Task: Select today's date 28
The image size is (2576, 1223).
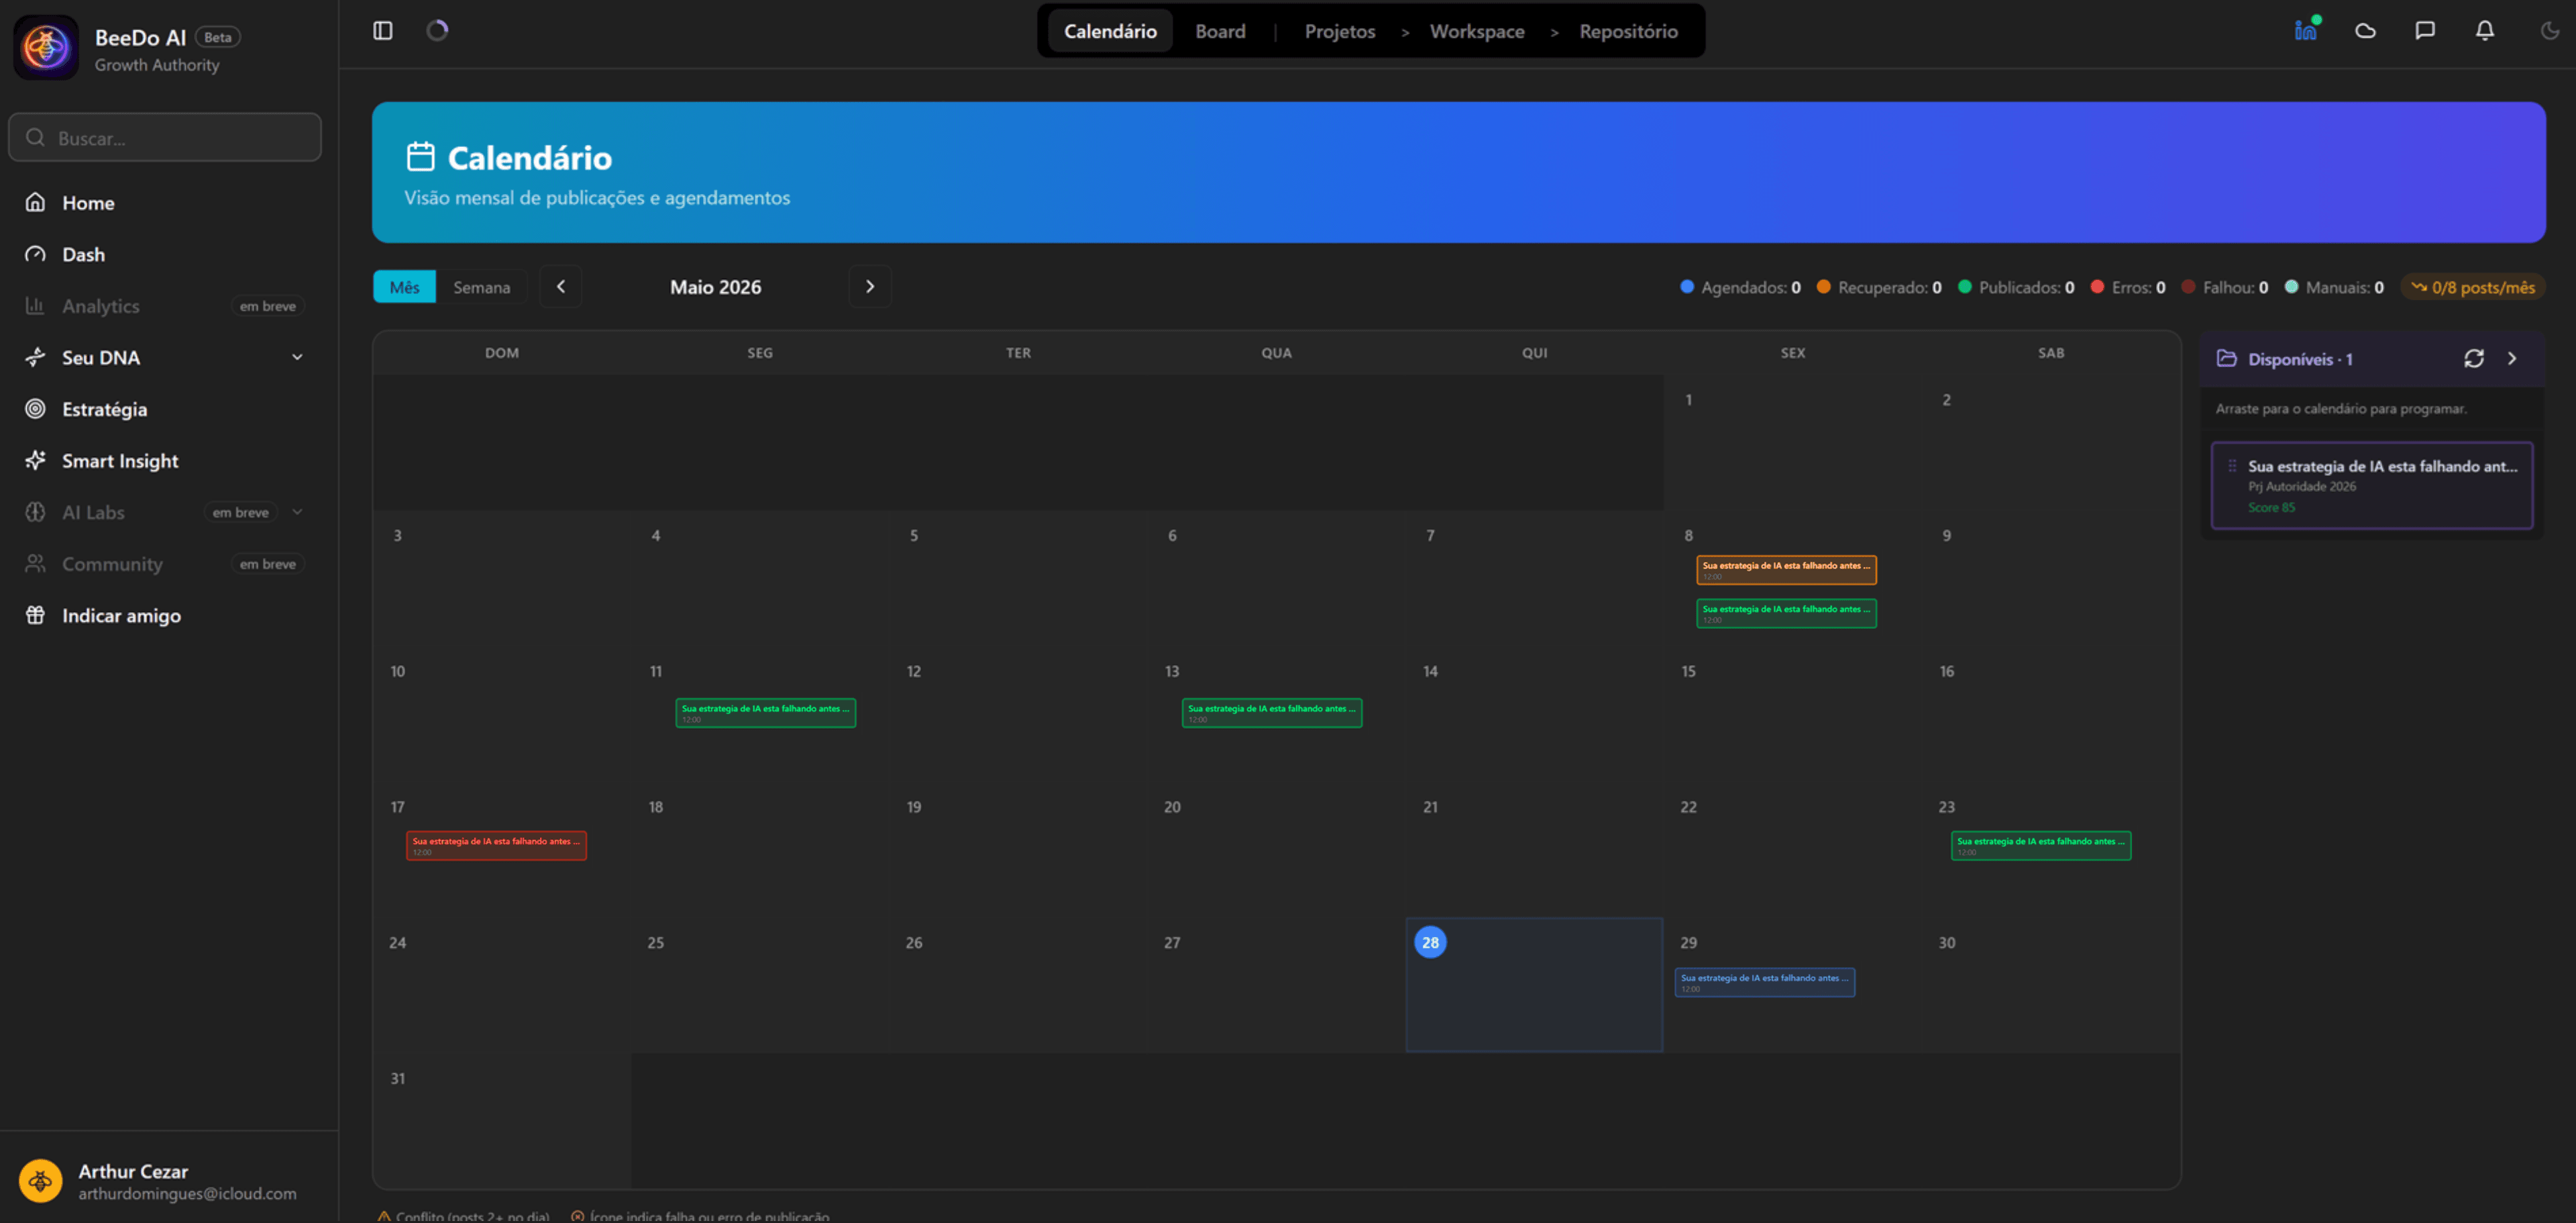Action: (1430, 942)
